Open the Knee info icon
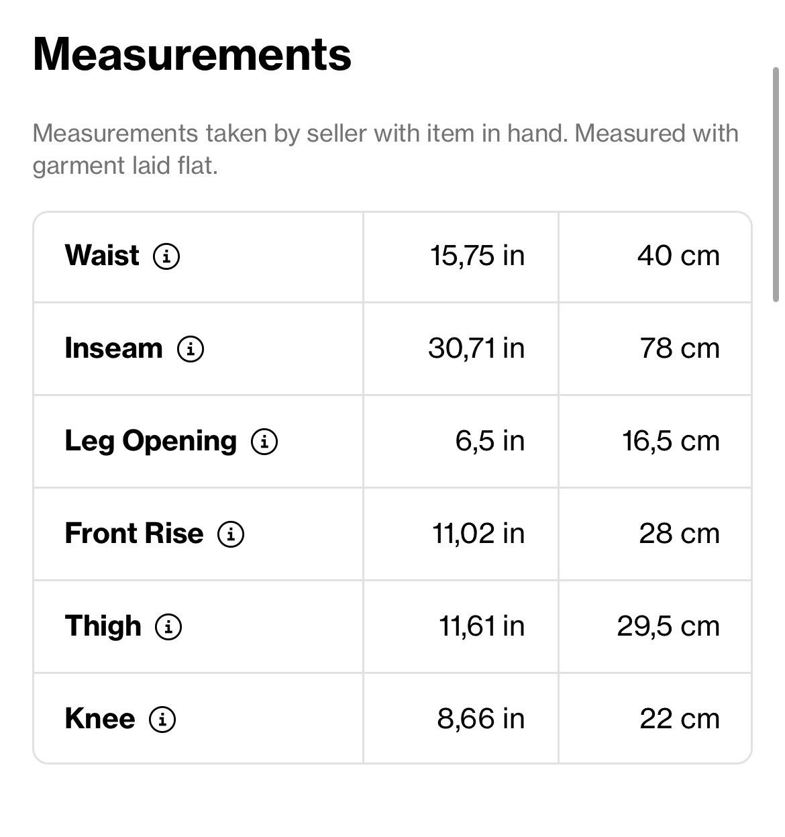Image resolution: width=785 pixels, height=837 pixels. click(x=162, y=719)
